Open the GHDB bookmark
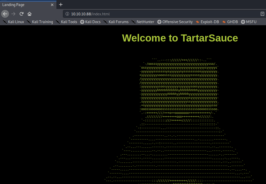 tap(230, 22)
